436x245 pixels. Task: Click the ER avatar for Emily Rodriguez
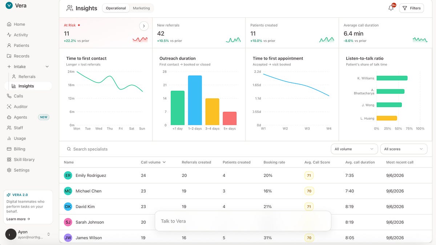(68, 175)
